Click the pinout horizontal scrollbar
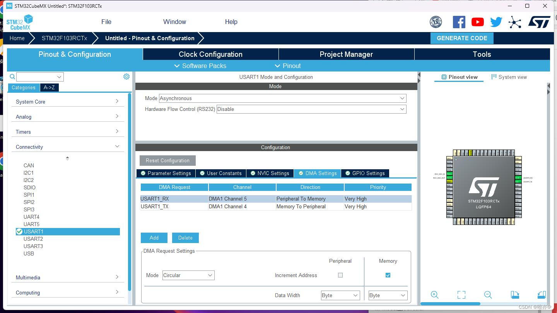The image size is (557, 313). tap(450, 304)
